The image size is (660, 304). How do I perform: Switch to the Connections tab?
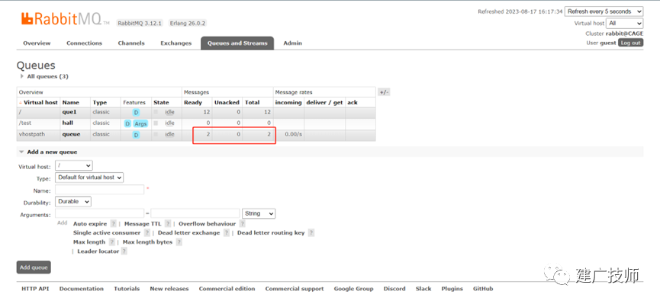pyautogui.click(x=84, y=43)
